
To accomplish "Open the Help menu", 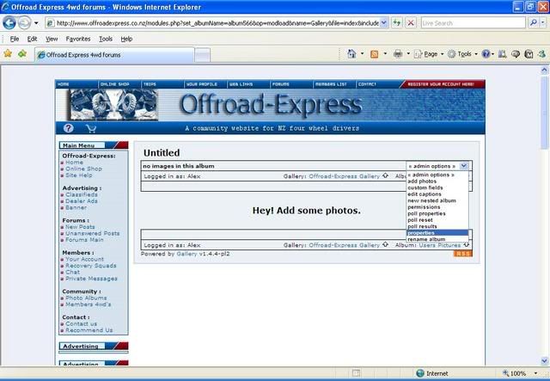I will (126, 39).
